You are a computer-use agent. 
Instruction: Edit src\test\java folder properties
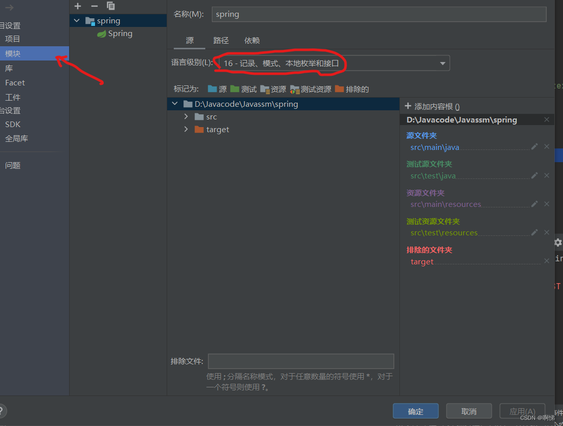[534, 175]
